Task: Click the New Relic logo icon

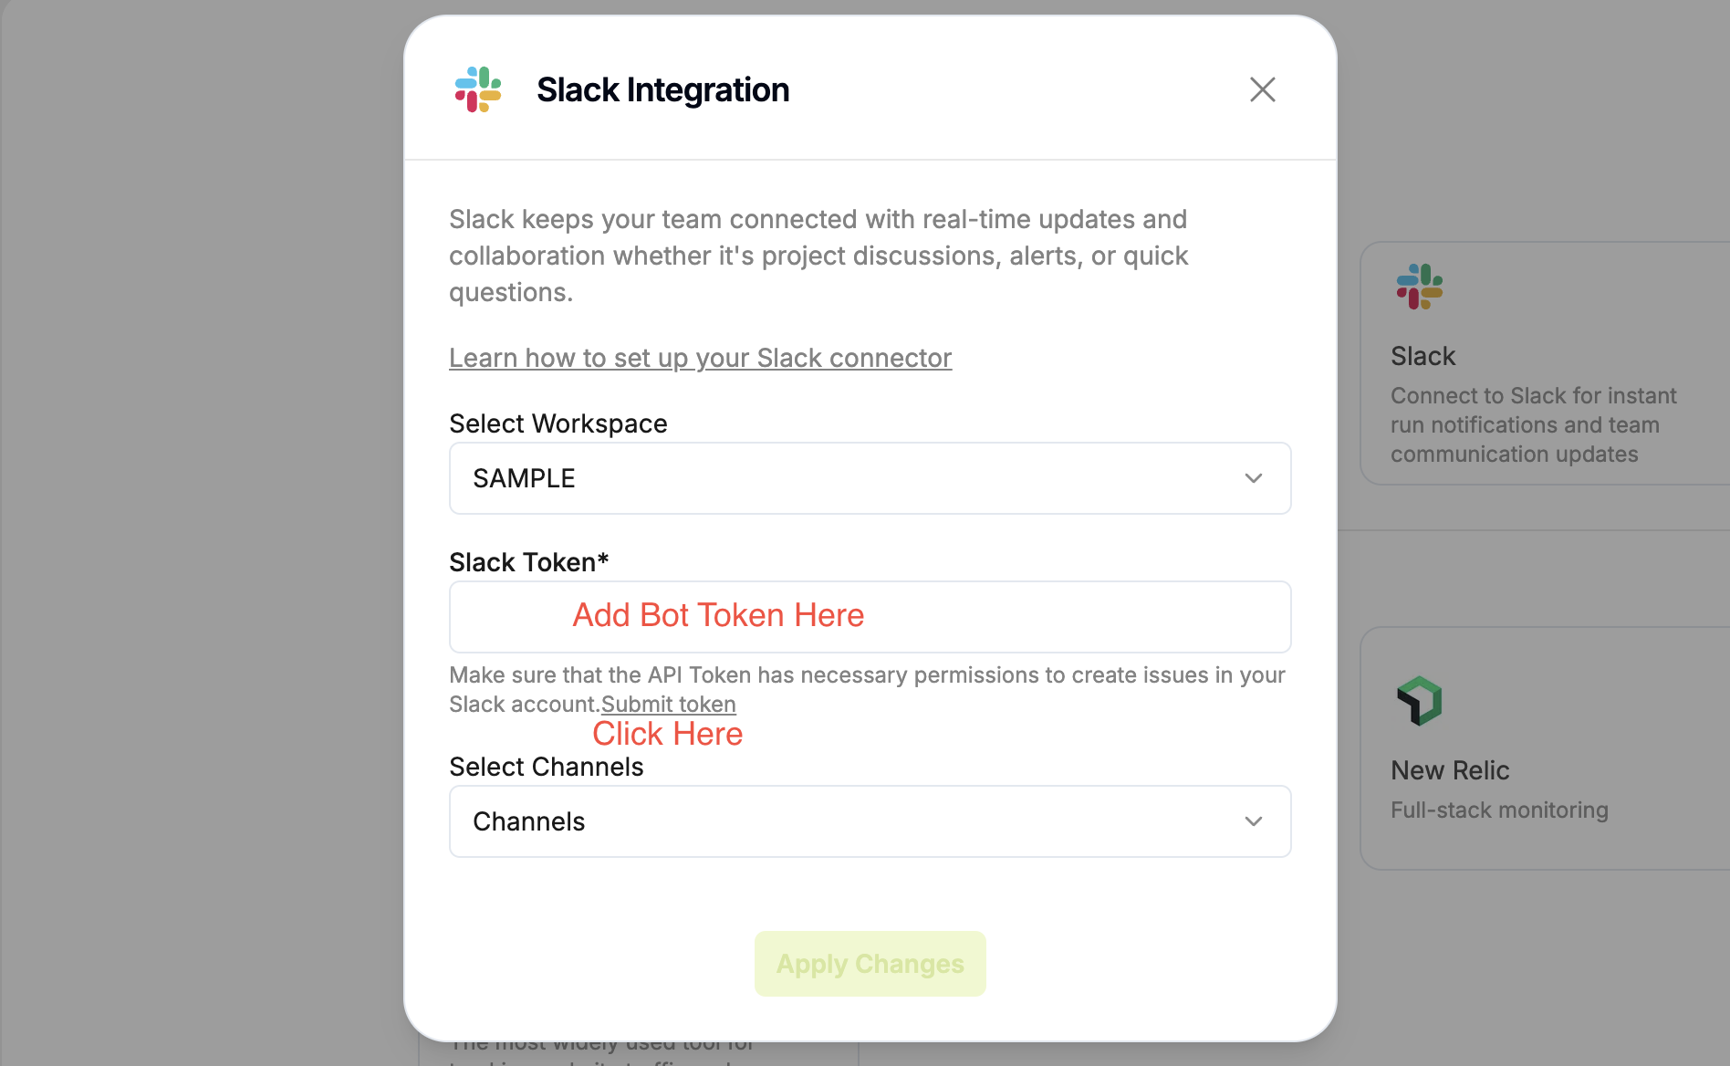Action: tap(1419, 701)
